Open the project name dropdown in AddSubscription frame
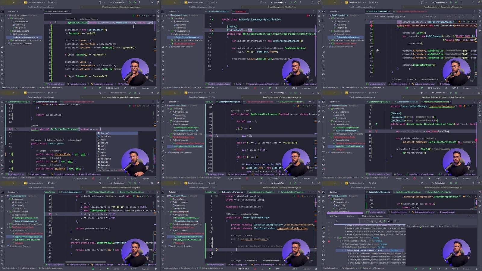Image resolution: width=482 pixels, height=271 pixels. pyautogui.click(x=34, y=2)
